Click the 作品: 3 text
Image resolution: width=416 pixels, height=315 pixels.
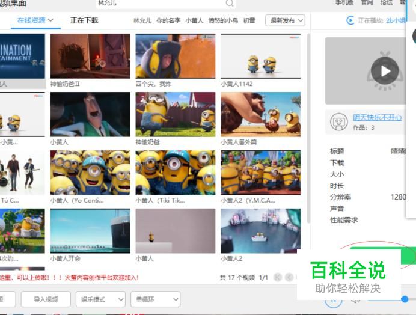pos(364,127)
